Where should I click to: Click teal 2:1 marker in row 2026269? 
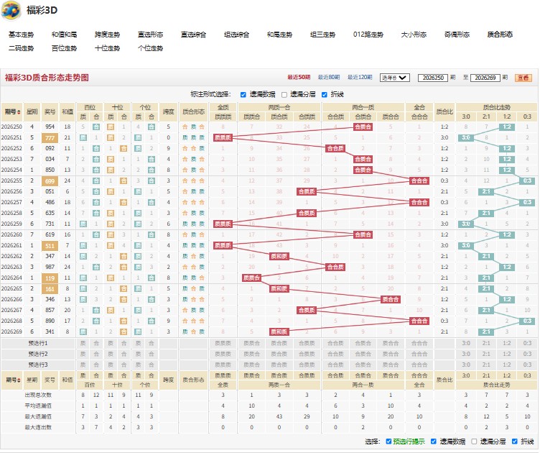[x=486, y=331]
